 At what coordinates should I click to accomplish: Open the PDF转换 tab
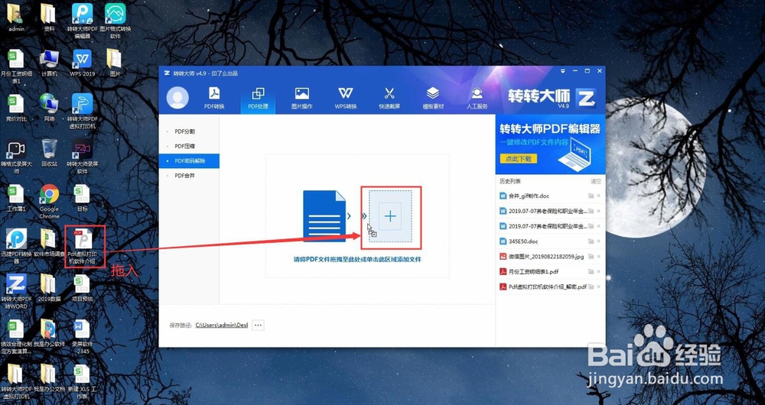(214, 98)
